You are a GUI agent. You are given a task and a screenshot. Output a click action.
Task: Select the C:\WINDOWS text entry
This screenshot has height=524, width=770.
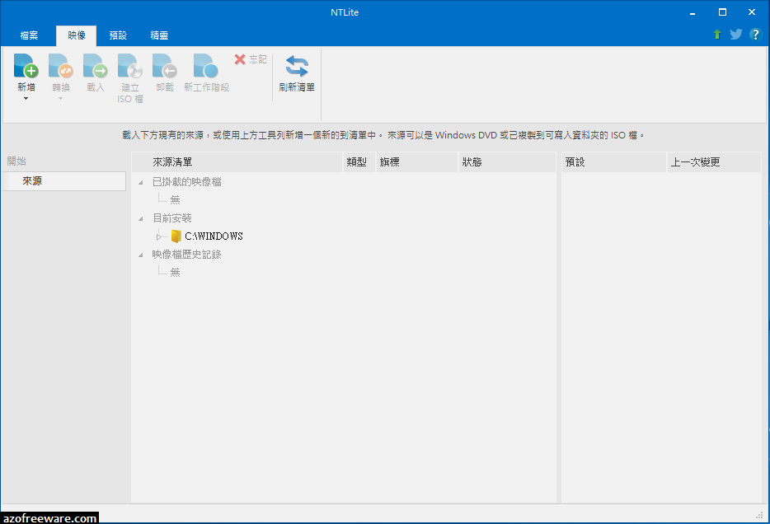pyautogui.click(x=214, y=236)
